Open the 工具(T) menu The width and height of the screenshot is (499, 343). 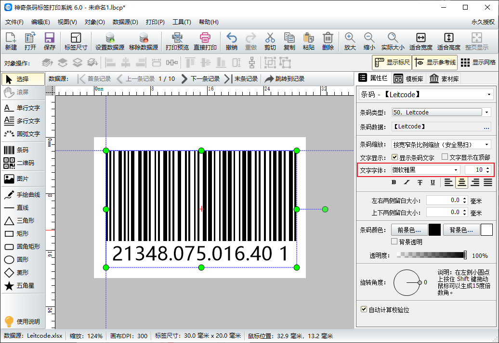click(x=182, y=22)
